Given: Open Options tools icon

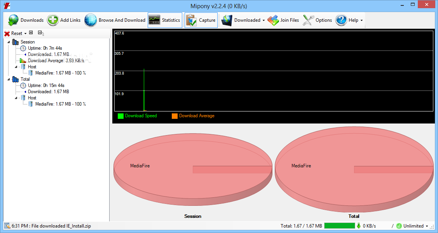Looking at the screenshot, I should pyautogui.click(x=309, y=20).
